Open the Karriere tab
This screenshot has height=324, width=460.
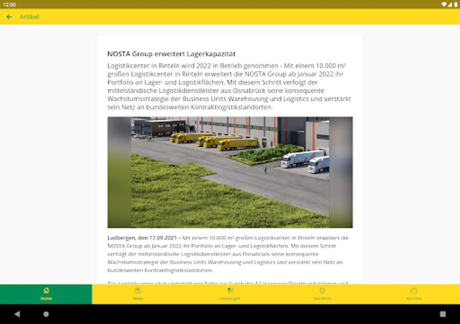(414, 294)
